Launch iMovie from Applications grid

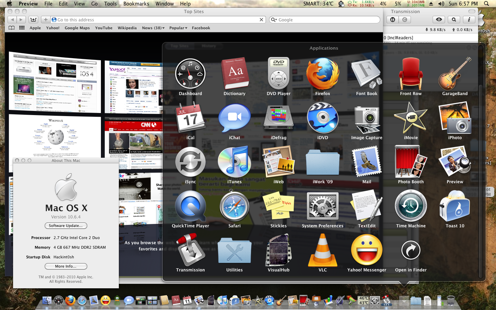point(411,118)
